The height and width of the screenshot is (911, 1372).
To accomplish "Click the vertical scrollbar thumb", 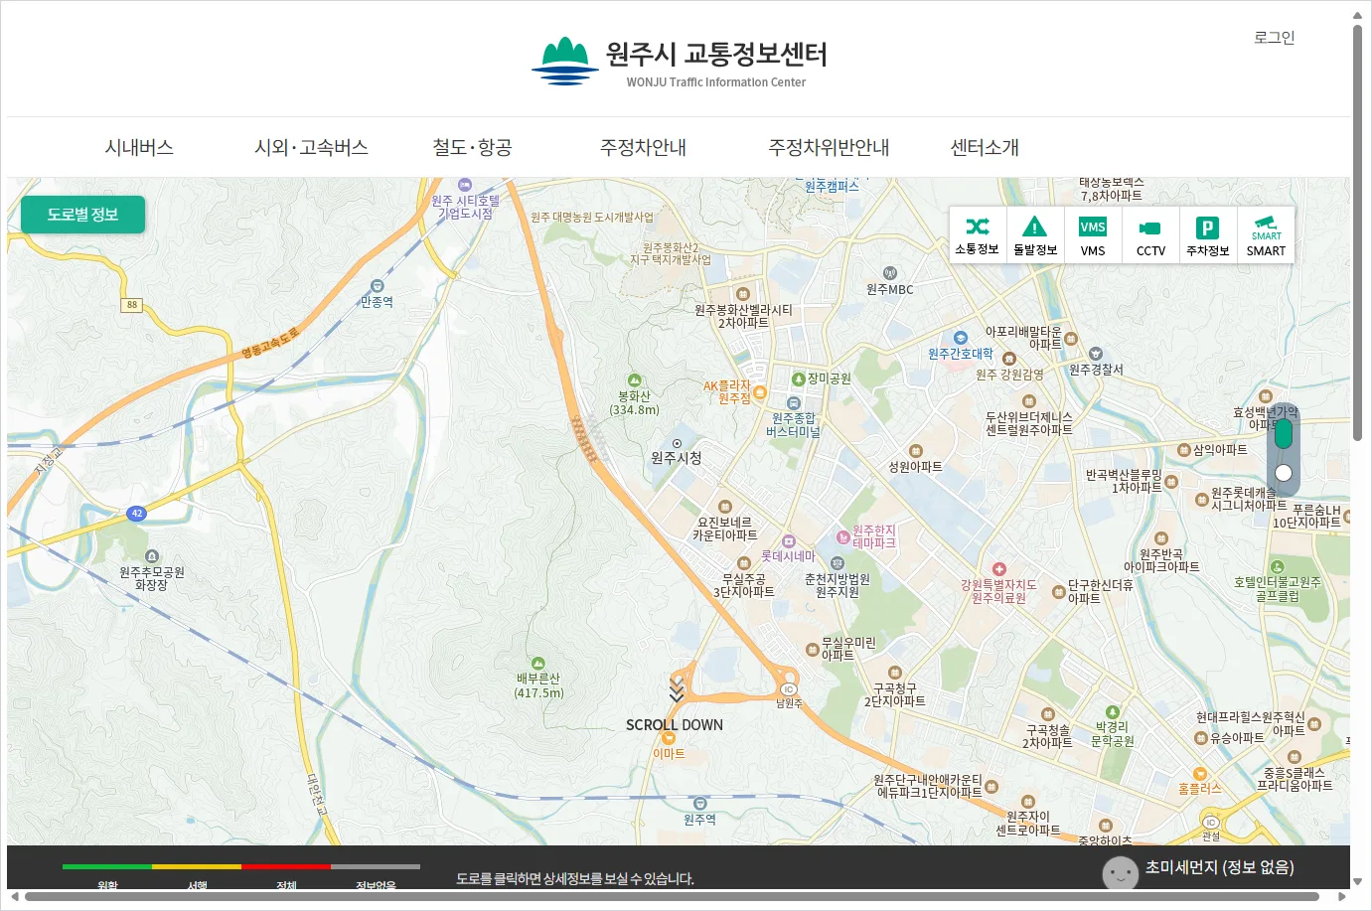I will (1357, 232).
